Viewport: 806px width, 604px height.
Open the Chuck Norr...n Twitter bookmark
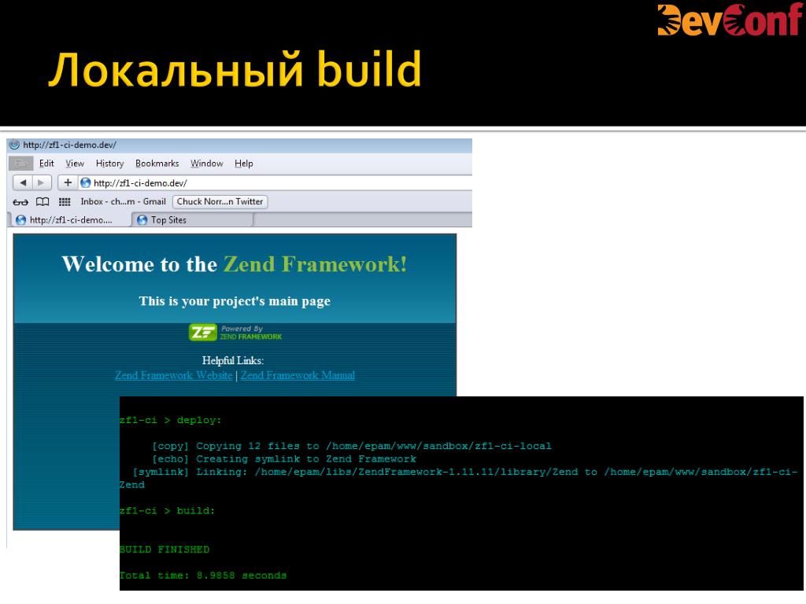(x=220, y=202)
